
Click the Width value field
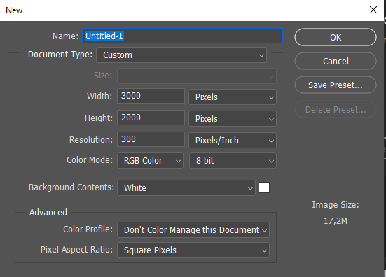click(x=151, y=96)
